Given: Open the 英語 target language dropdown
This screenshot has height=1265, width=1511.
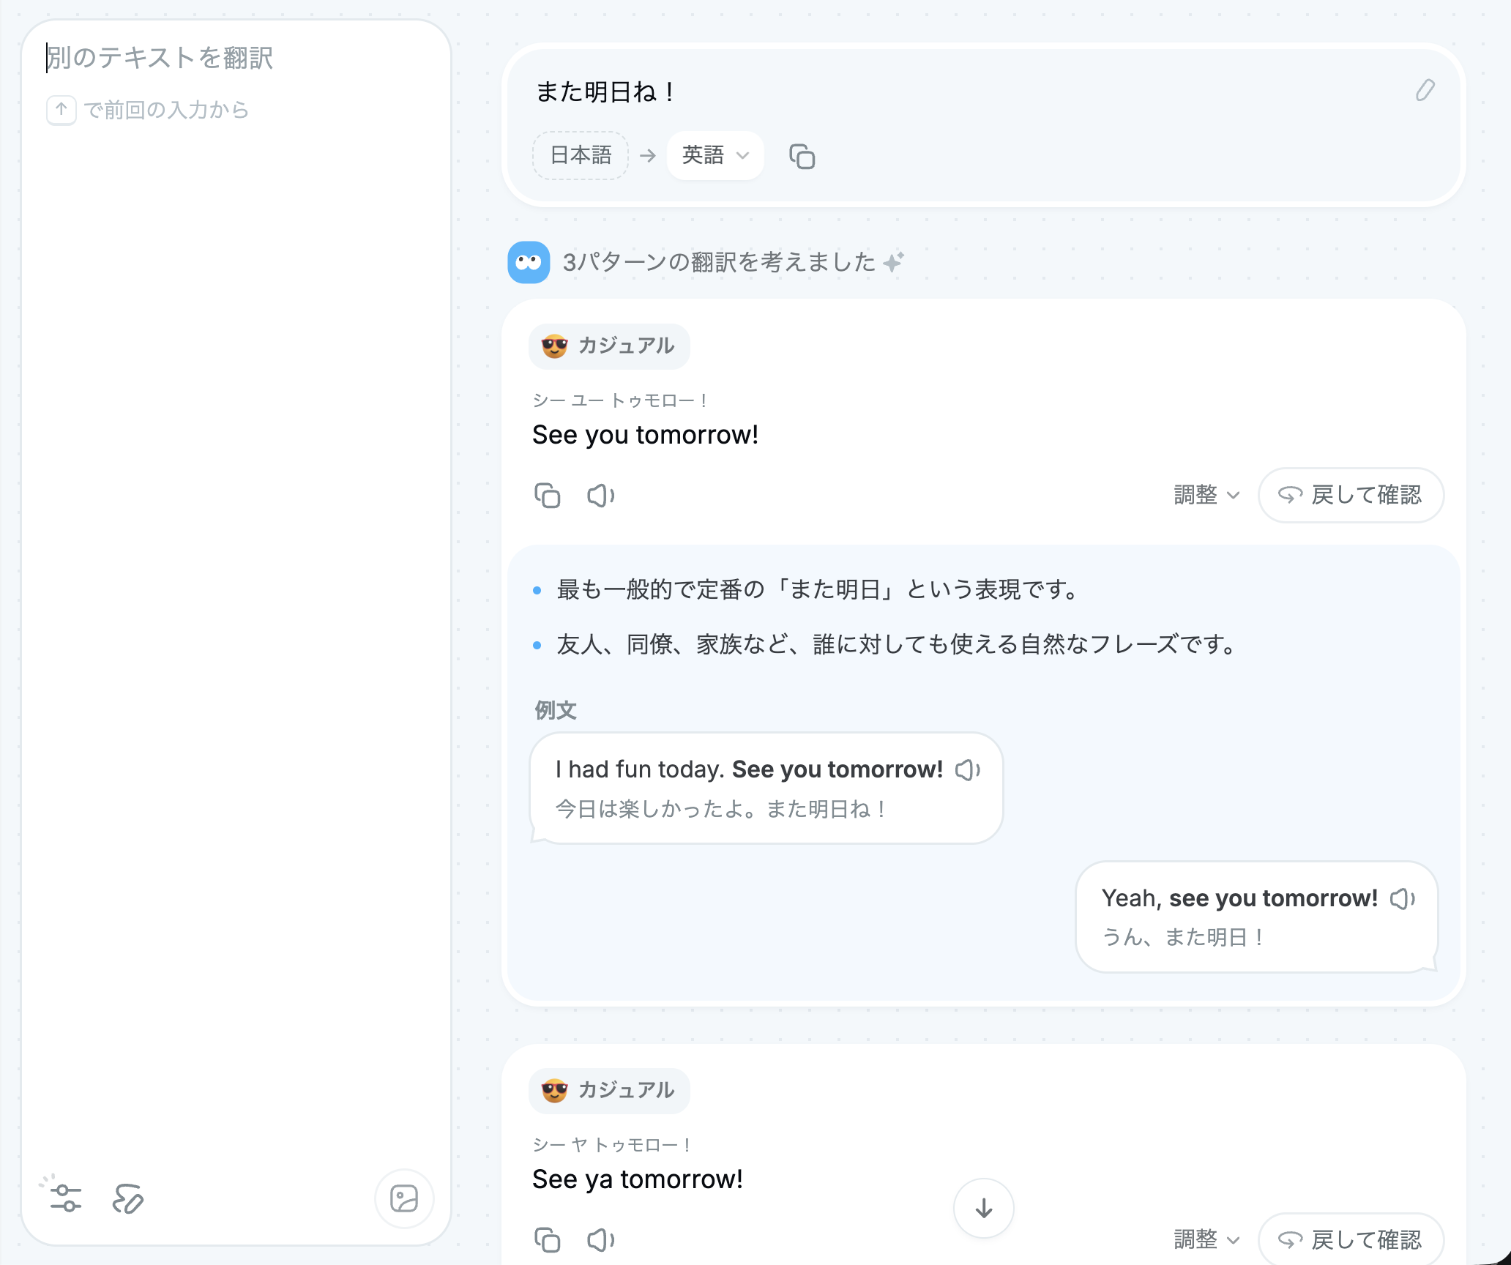Looking at the screenshot, I should point(715,155).
